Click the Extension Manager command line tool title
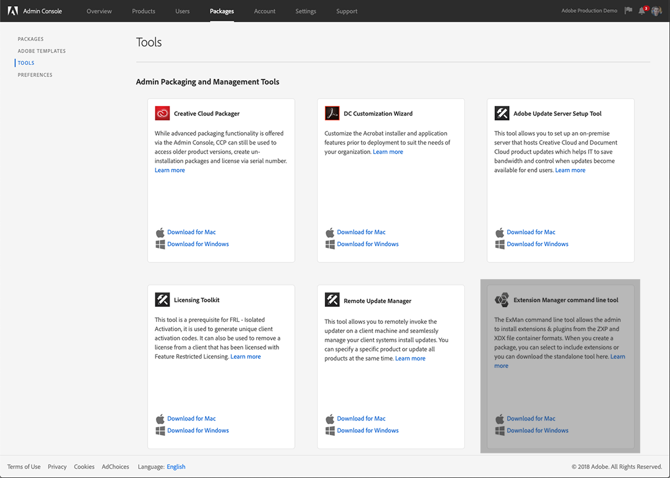Image resolution: width=670 pixels, height=478 pixels. coord(566,300)
